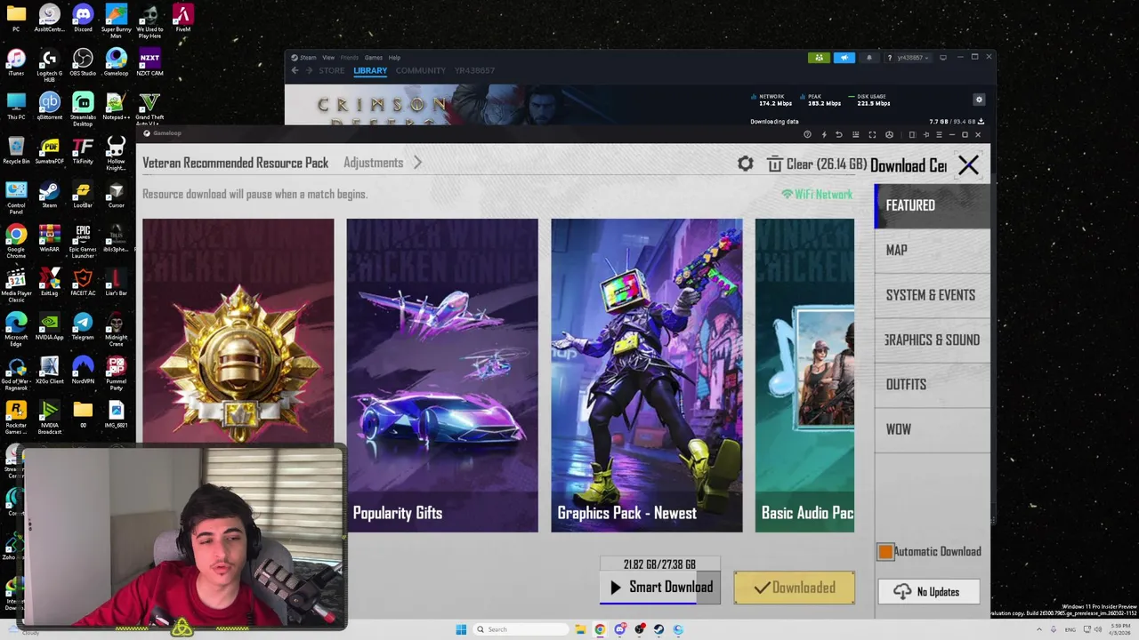The width and height of the screenshot is (1139, 640).
Task: Click the 21.82 GB/27.38 GB download progress label
Action: pos(659,564)
